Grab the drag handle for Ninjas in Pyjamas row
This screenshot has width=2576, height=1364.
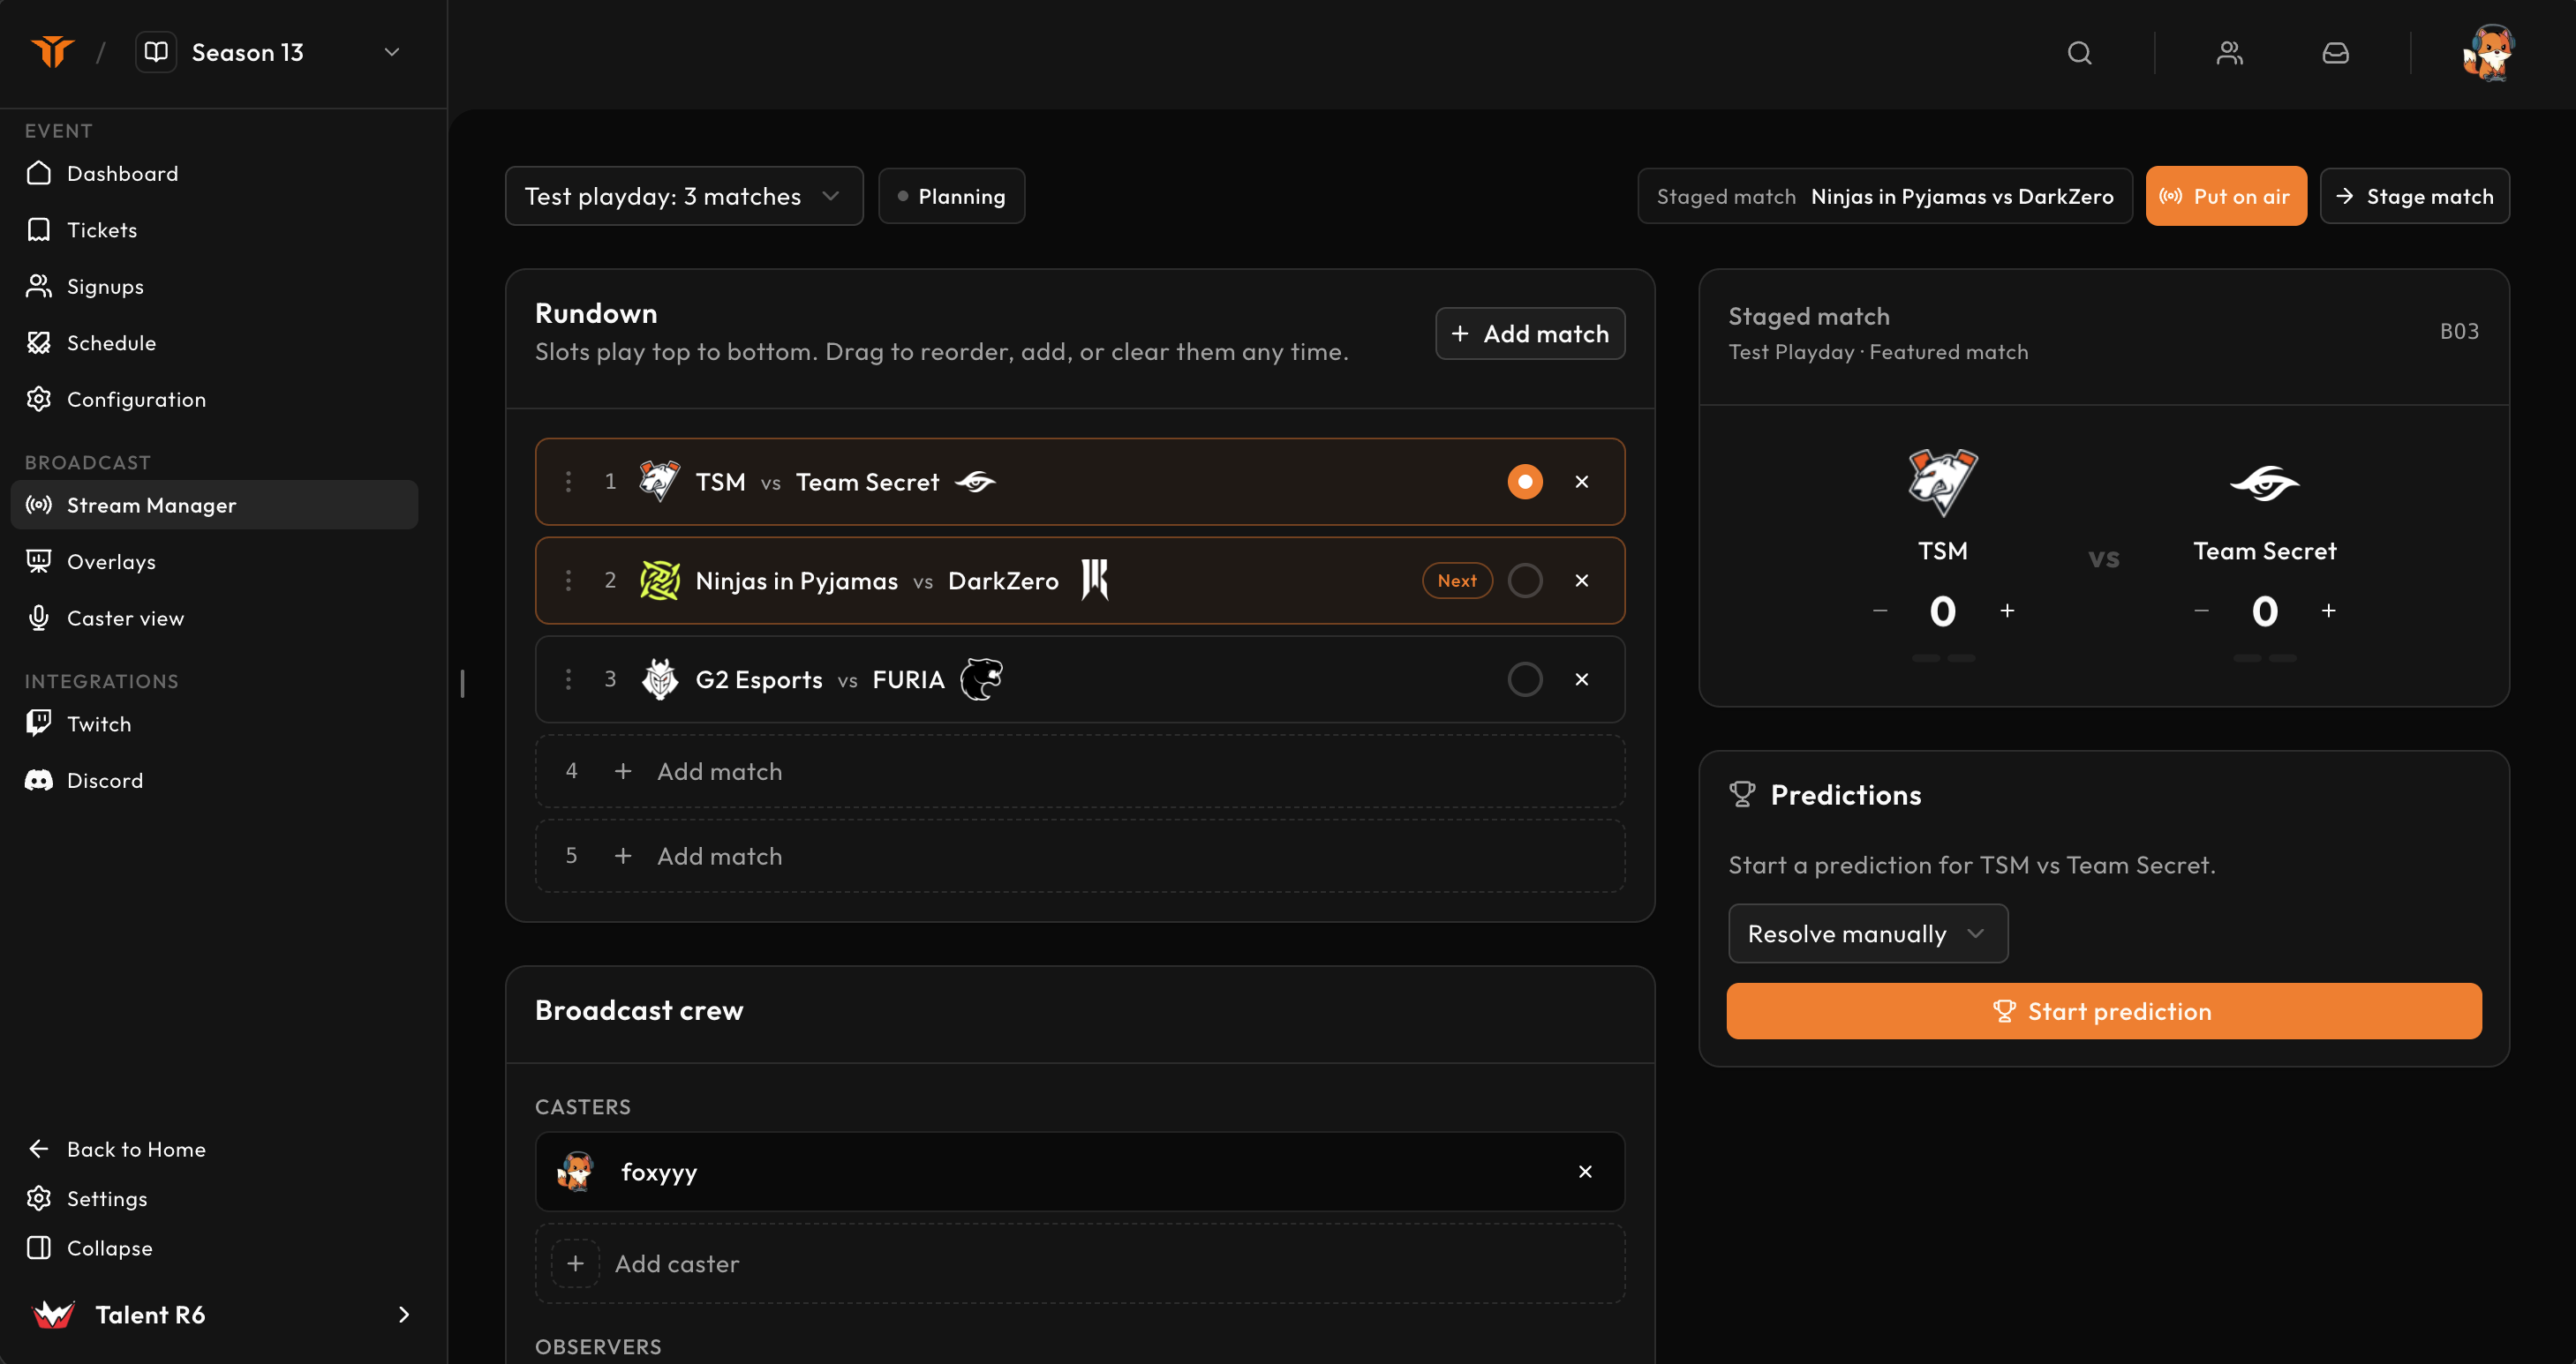point(568,581)
